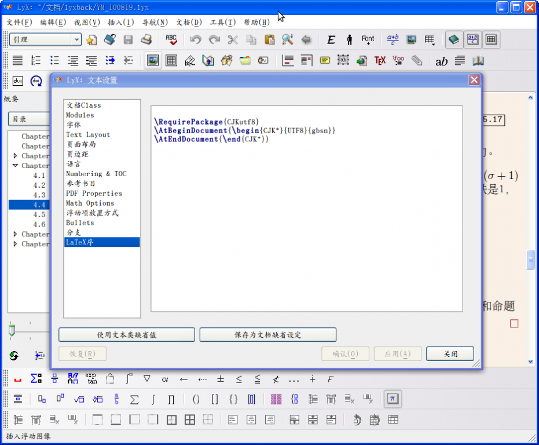Screen dimensions: 539x445
Task: Collapse the expanded Chapter in outline tree
Action: [x=16, y=166]
